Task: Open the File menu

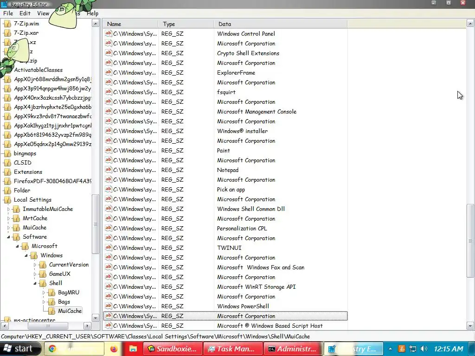Action: [8, 13]
